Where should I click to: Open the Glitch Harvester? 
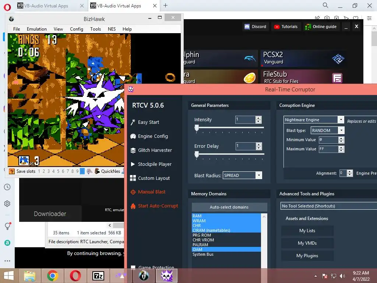tap(151, 150)
